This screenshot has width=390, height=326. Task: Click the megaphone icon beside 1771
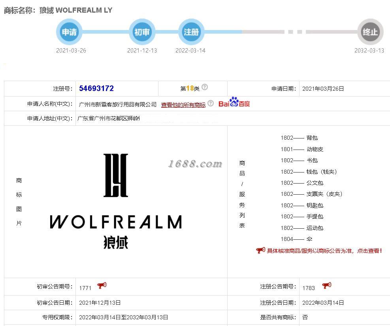click(102, 285)
